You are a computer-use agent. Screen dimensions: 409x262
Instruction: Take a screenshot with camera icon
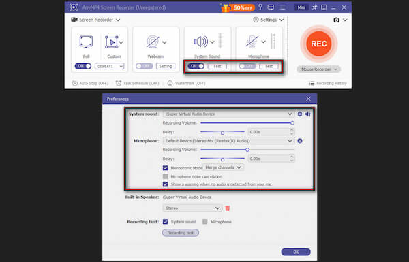tap(337, 20)
